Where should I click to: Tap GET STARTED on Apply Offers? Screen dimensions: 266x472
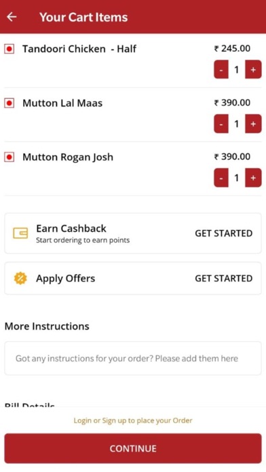pyautogui.click(x=224, y=279)
